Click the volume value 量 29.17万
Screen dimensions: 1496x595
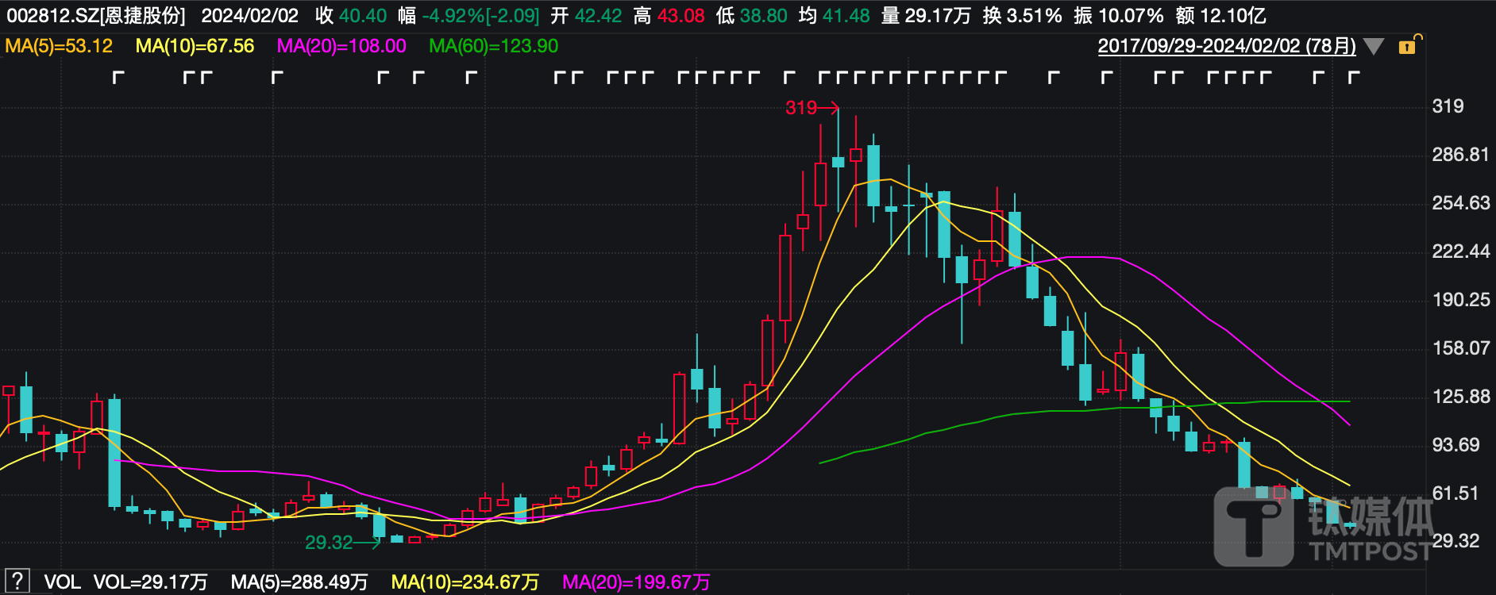coord(926,16)
